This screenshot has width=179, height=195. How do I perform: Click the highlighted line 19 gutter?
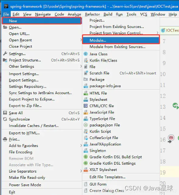point(163,172)
